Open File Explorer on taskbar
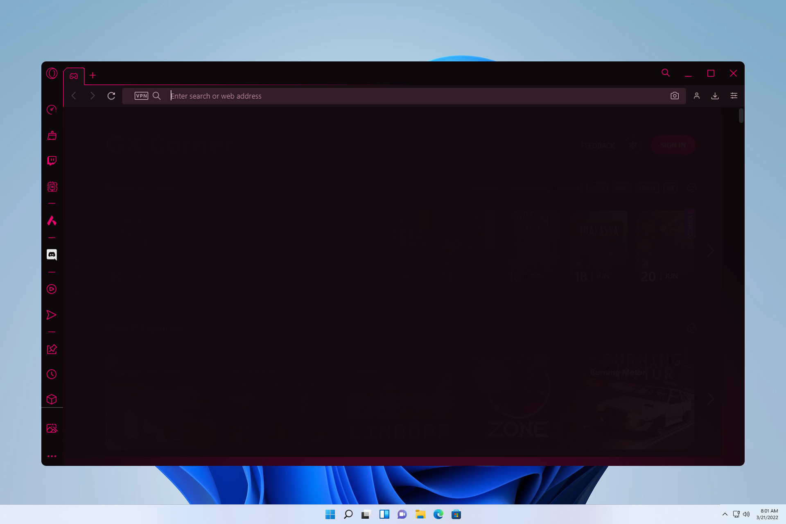Screen dimensions: 786x524 [x=420, y=514]
